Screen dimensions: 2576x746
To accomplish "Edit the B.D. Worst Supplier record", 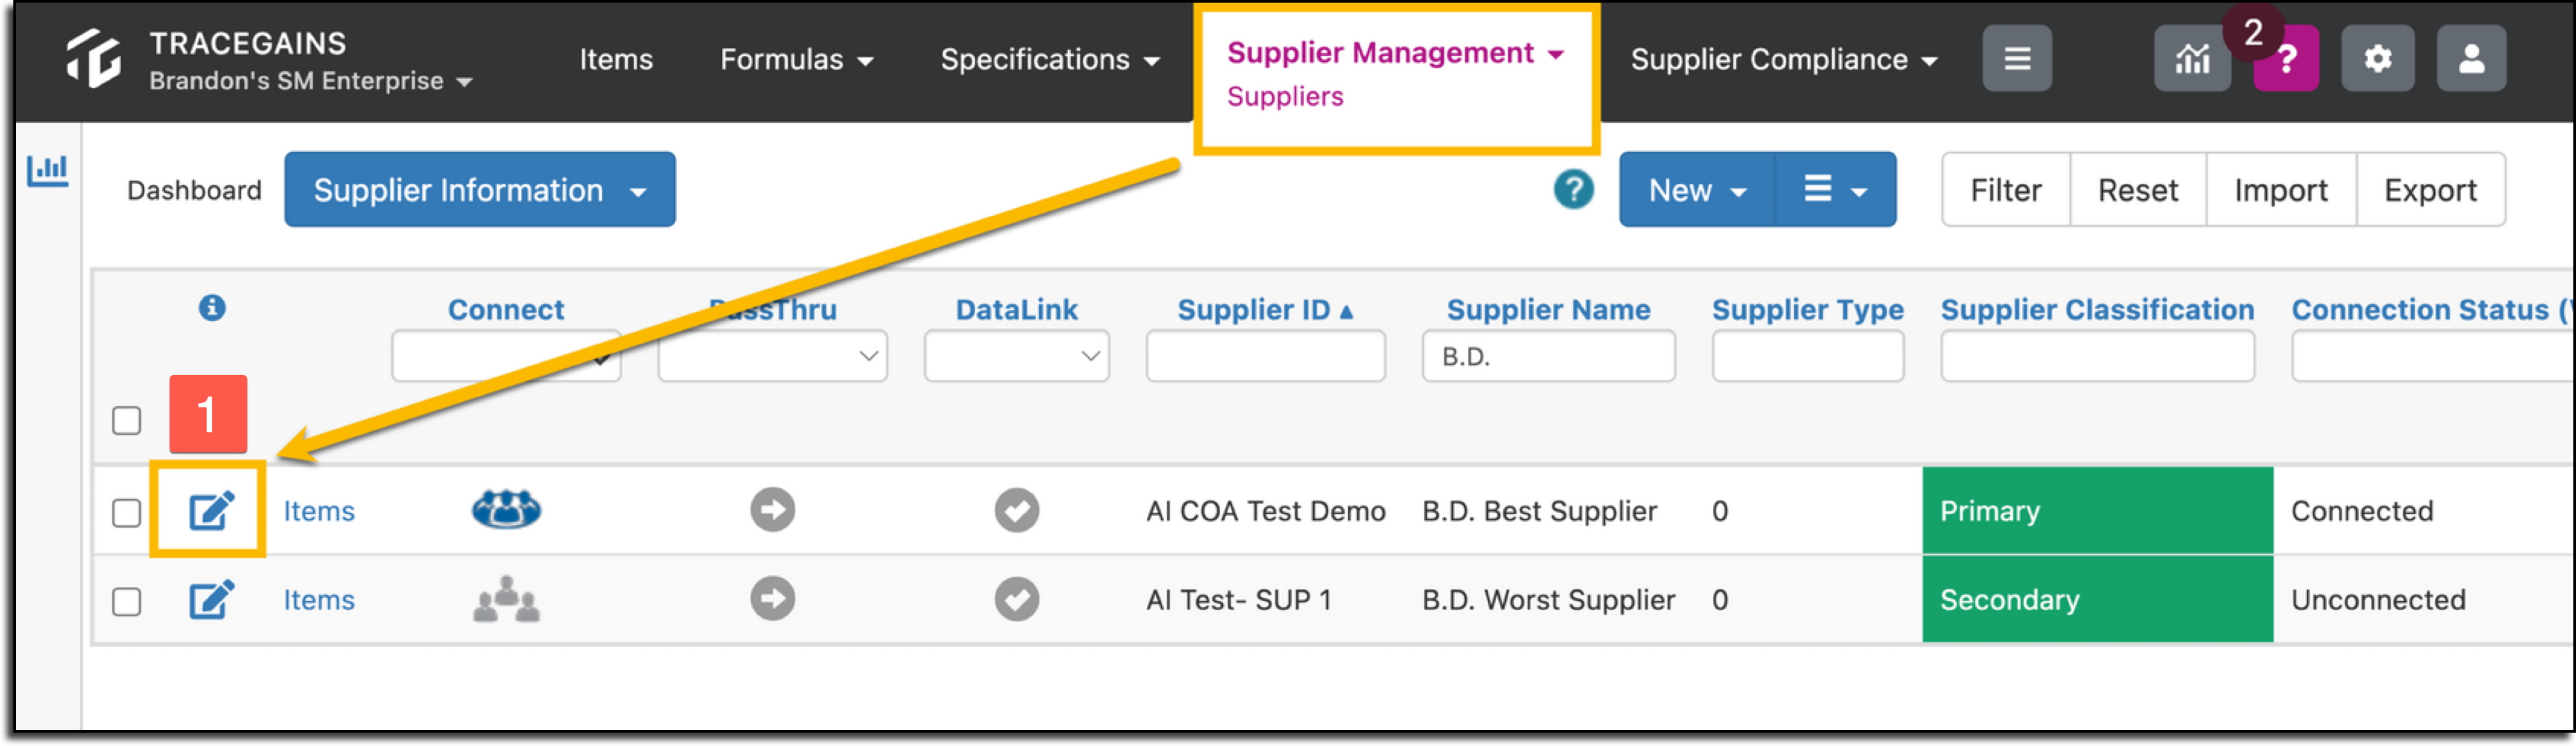I will [211, 600].
